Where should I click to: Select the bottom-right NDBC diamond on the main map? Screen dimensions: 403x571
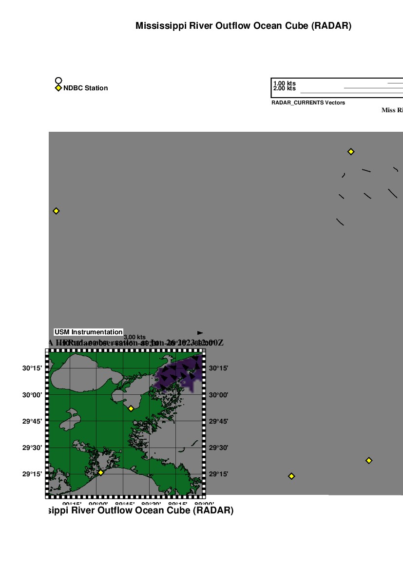click(369, 460)
